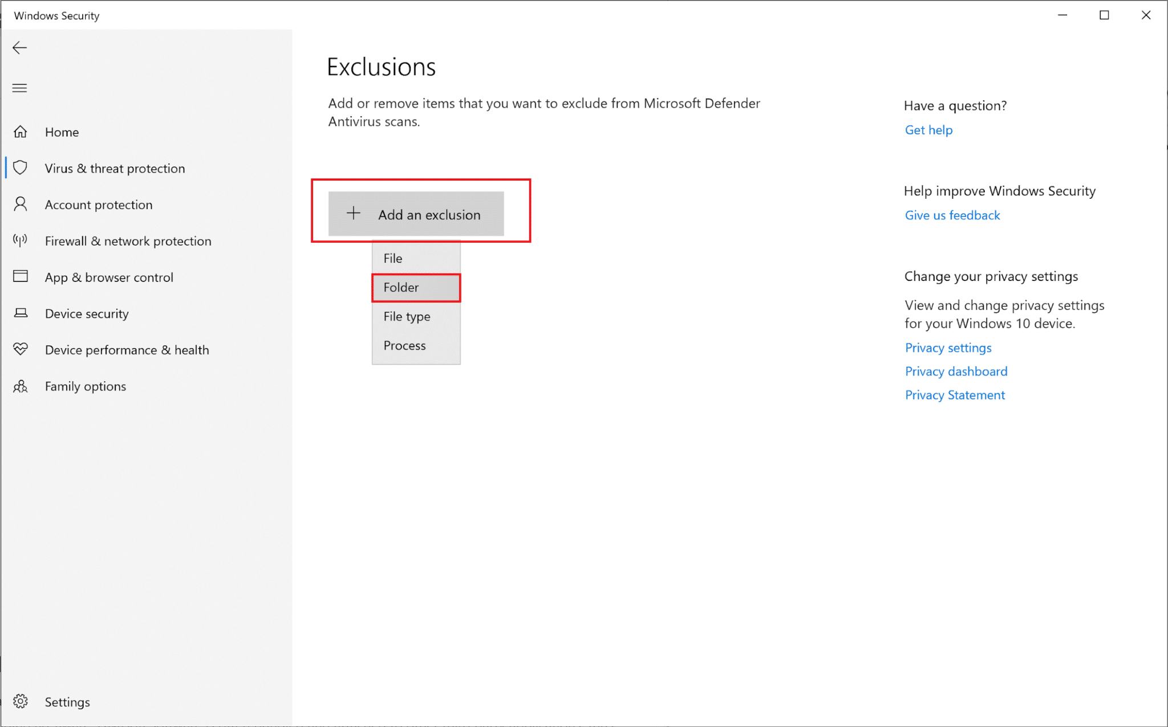This screenshot has width=1168, height=727.
Task: Open the Privacy dashboard link
Action: (x=956, y=371)
